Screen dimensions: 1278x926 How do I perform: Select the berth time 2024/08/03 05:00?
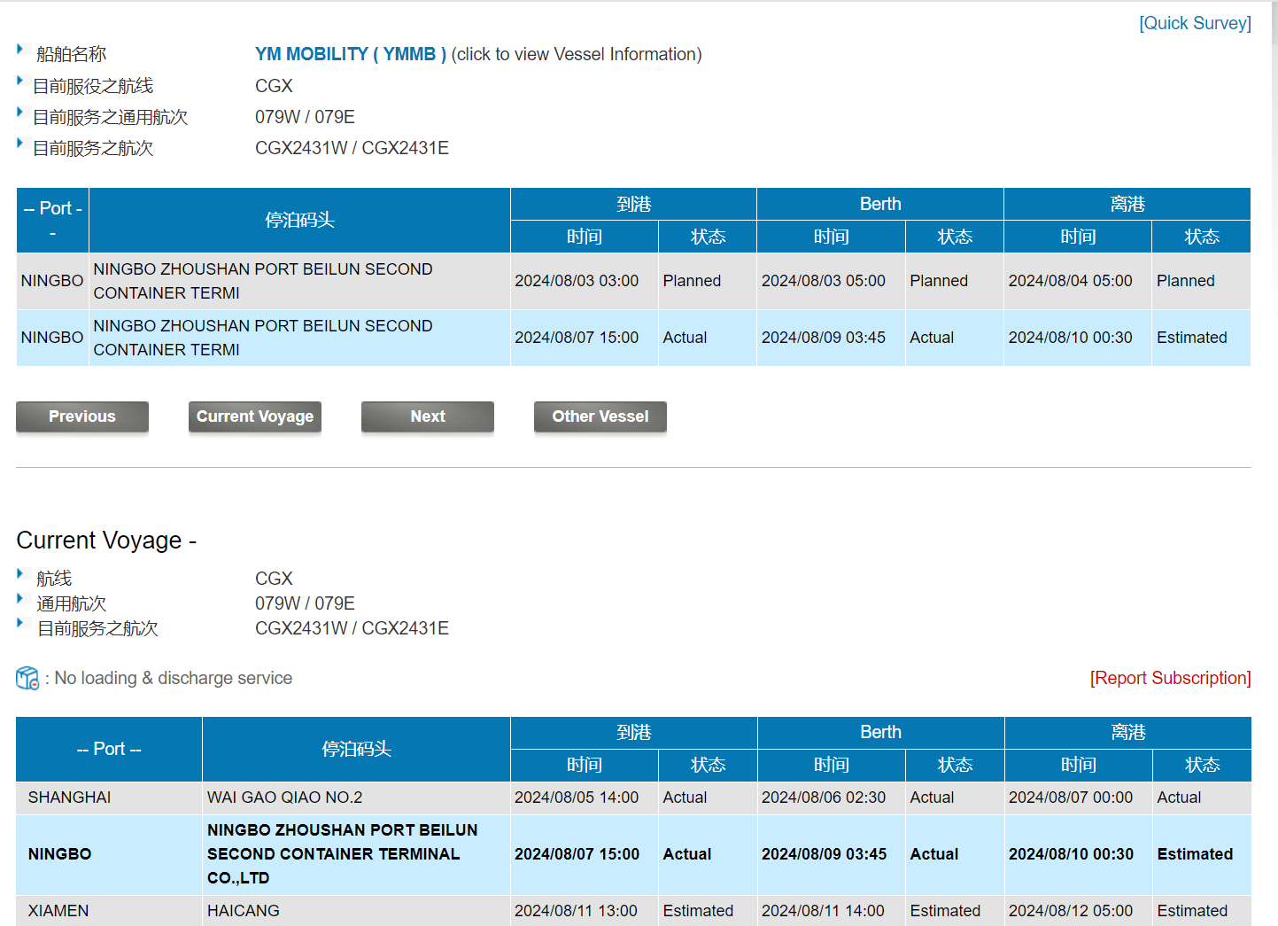click(x=824, y=281)
